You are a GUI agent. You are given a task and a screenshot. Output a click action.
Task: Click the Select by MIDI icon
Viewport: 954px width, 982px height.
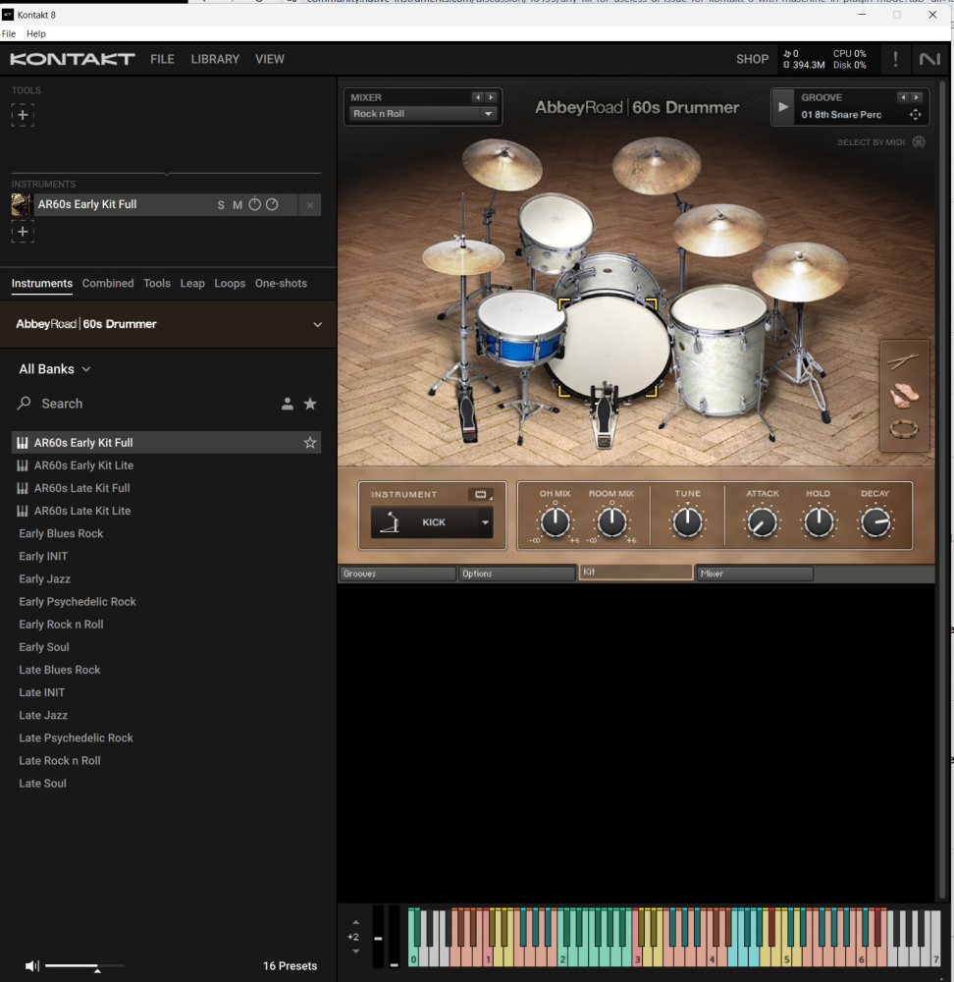919,142
